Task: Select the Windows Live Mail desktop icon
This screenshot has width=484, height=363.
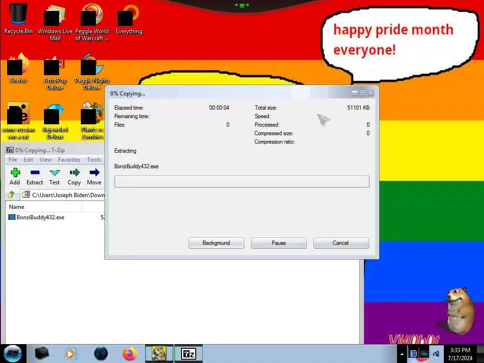Action: pos(55,23)
